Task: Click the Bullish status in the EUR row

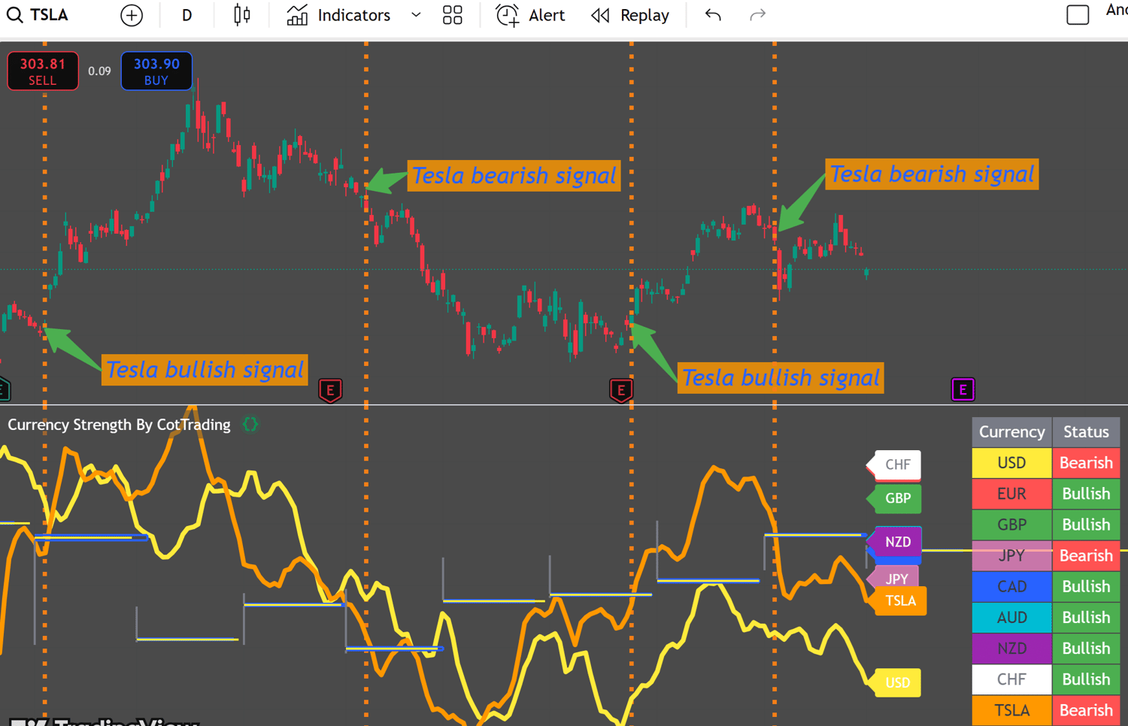Action: (1086, 494)
